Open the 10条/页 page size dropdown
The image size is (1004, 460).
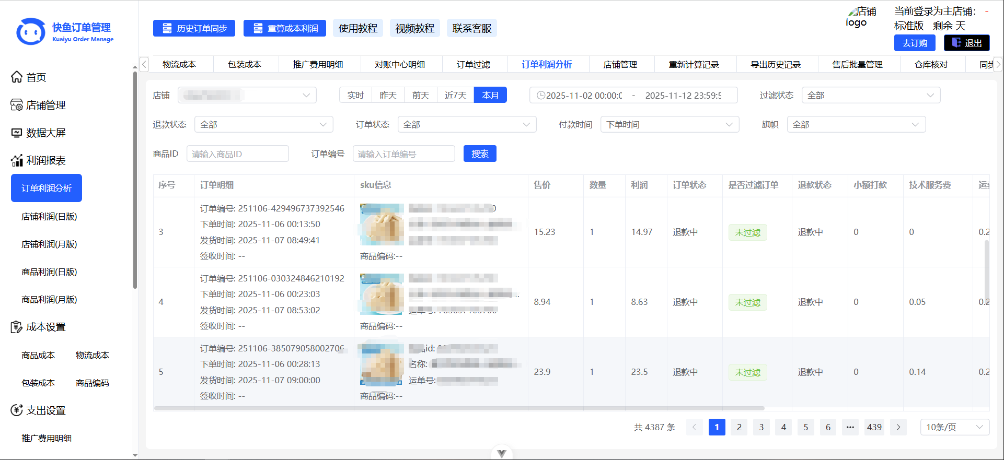click(x=954, y=427)
